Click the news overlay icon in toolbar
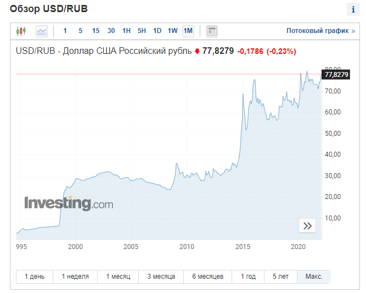Screen dimensions: 366x293 tap(212, 31)
